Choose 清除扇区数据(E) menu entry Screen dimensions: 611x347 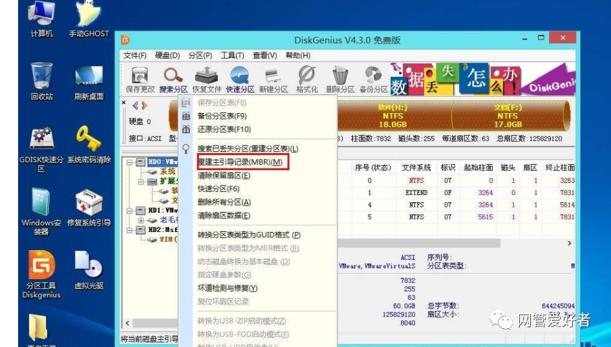(x=224, y=215)
